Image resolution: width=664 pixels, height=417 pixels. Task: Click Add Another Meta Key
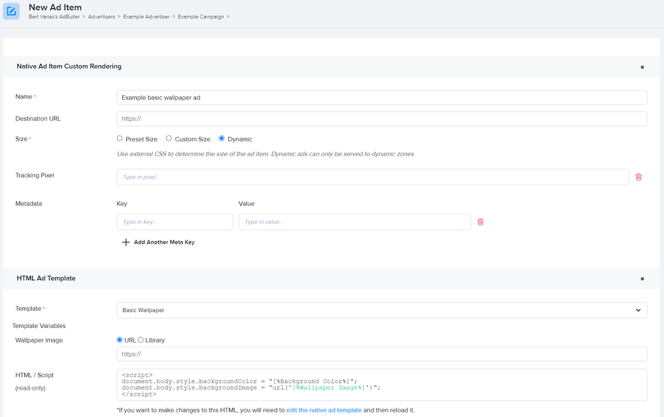coord(164,242)
